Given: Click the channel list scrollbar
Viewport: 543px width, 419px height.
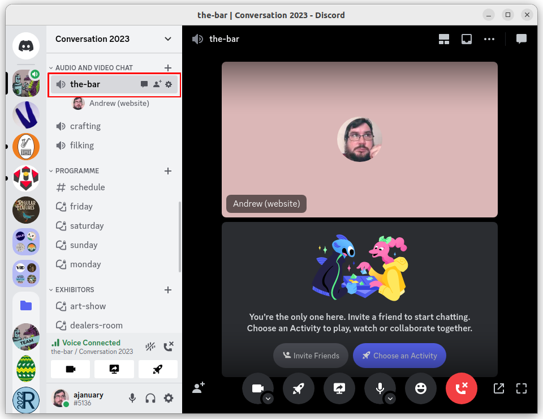Looking at the screenshot, I should coord(180,237).
